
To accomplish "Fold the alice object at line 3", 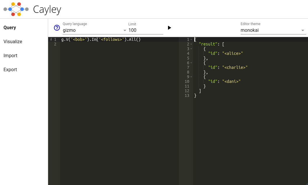I will (191, 49).
